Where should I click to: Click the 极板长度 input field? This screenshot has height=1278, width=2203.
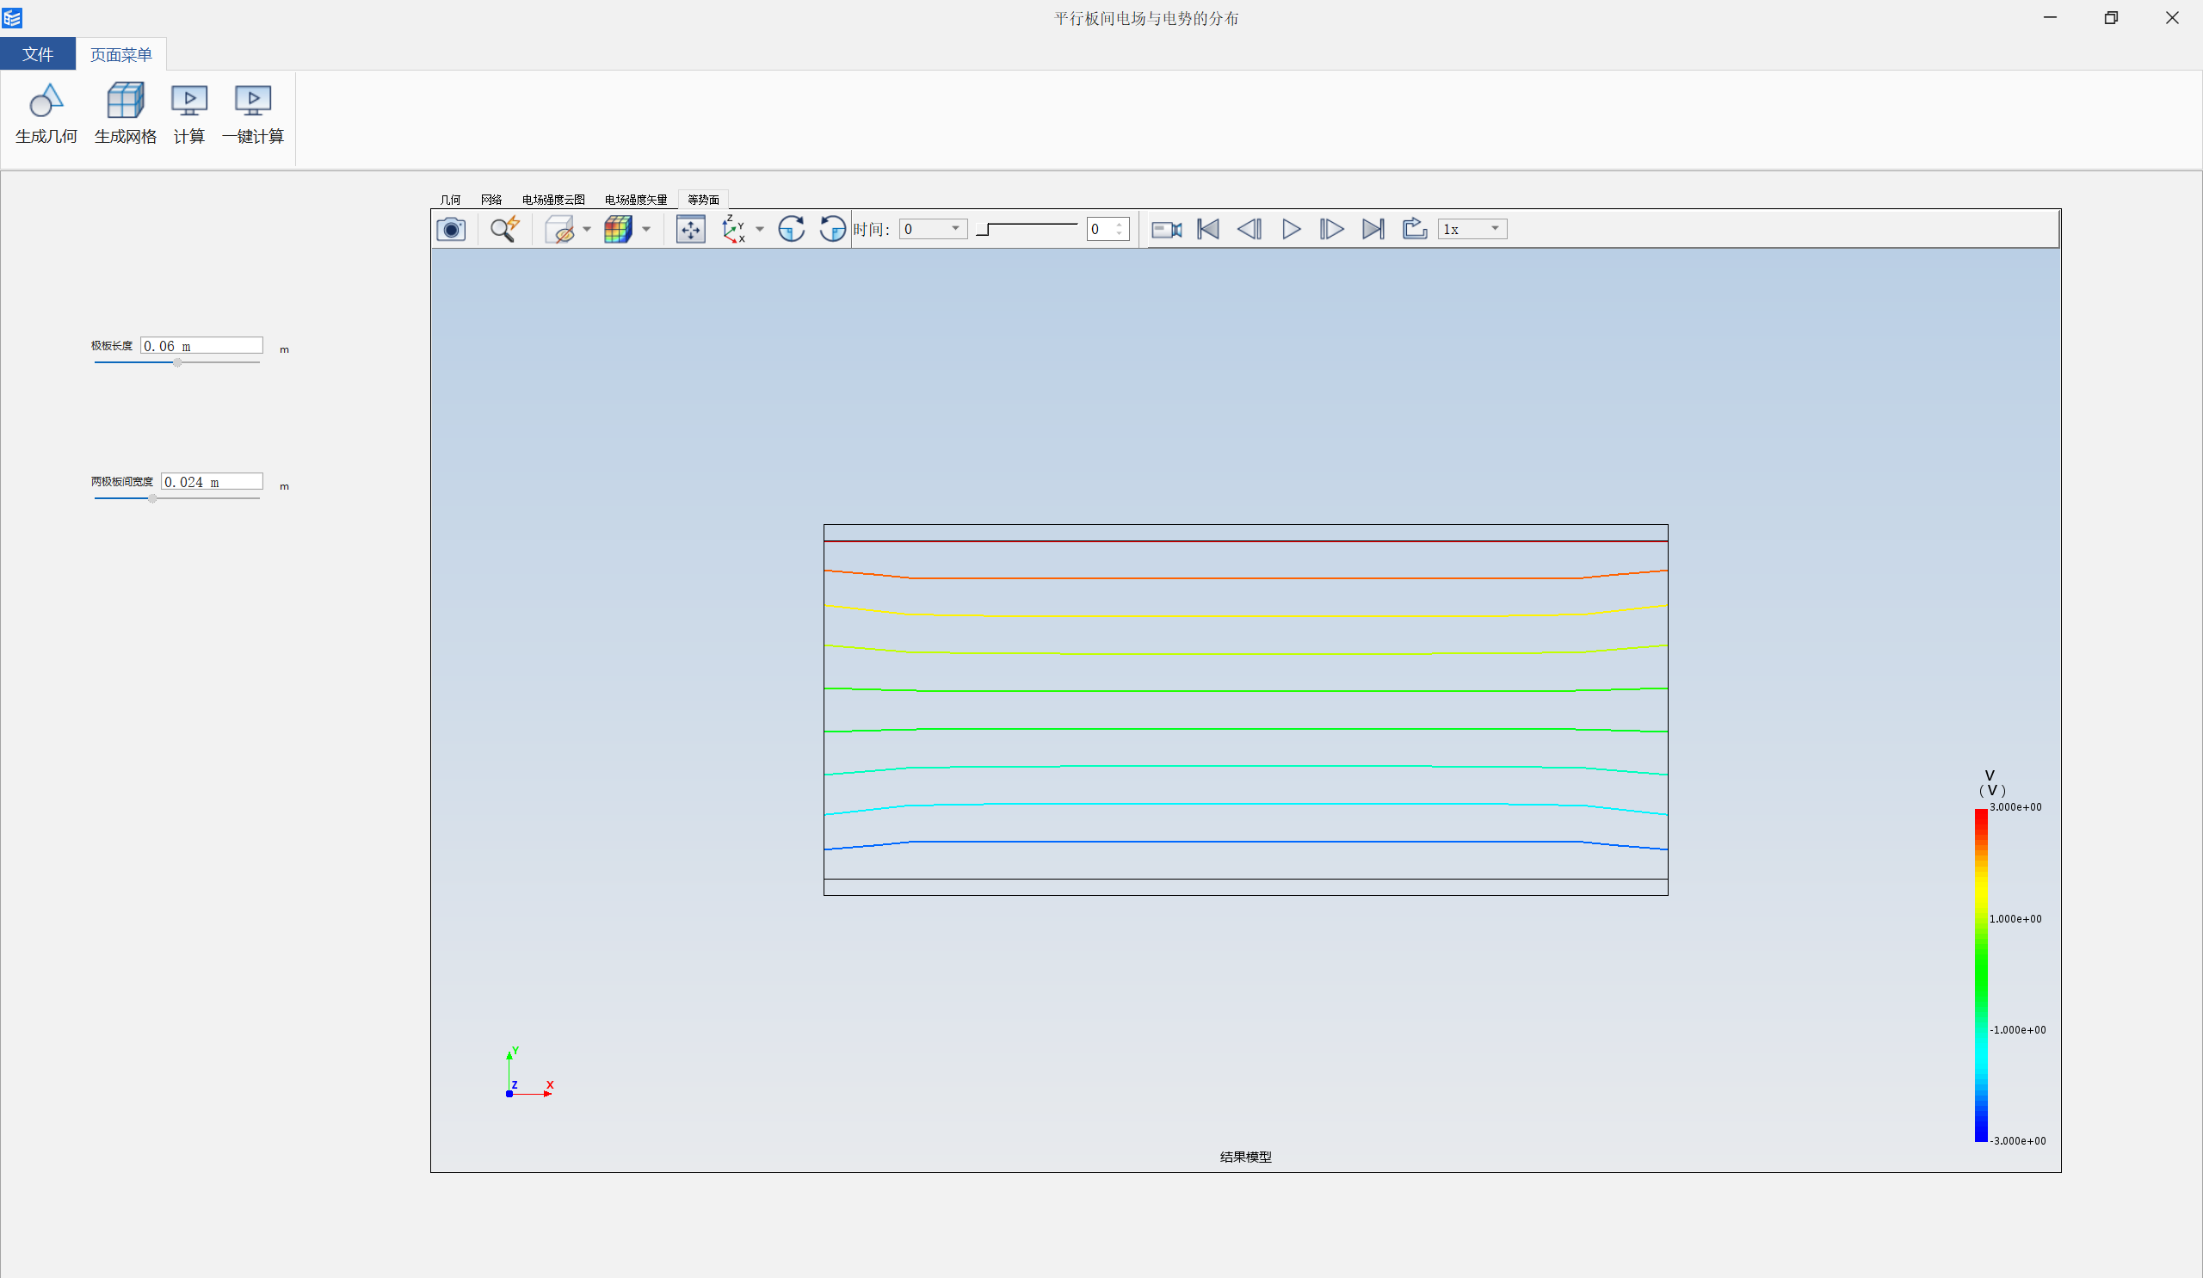[201, 346]
